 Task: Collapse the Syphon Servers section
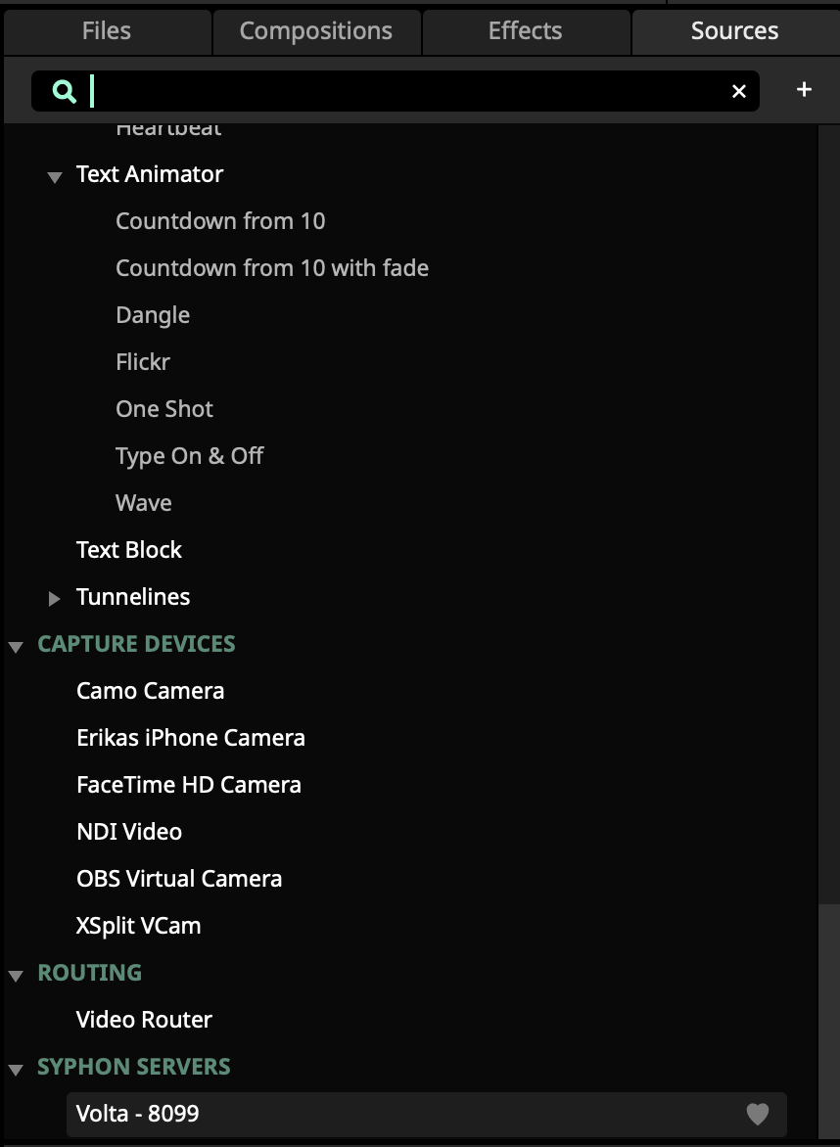pyautogui.click(x=16, y=1069)
